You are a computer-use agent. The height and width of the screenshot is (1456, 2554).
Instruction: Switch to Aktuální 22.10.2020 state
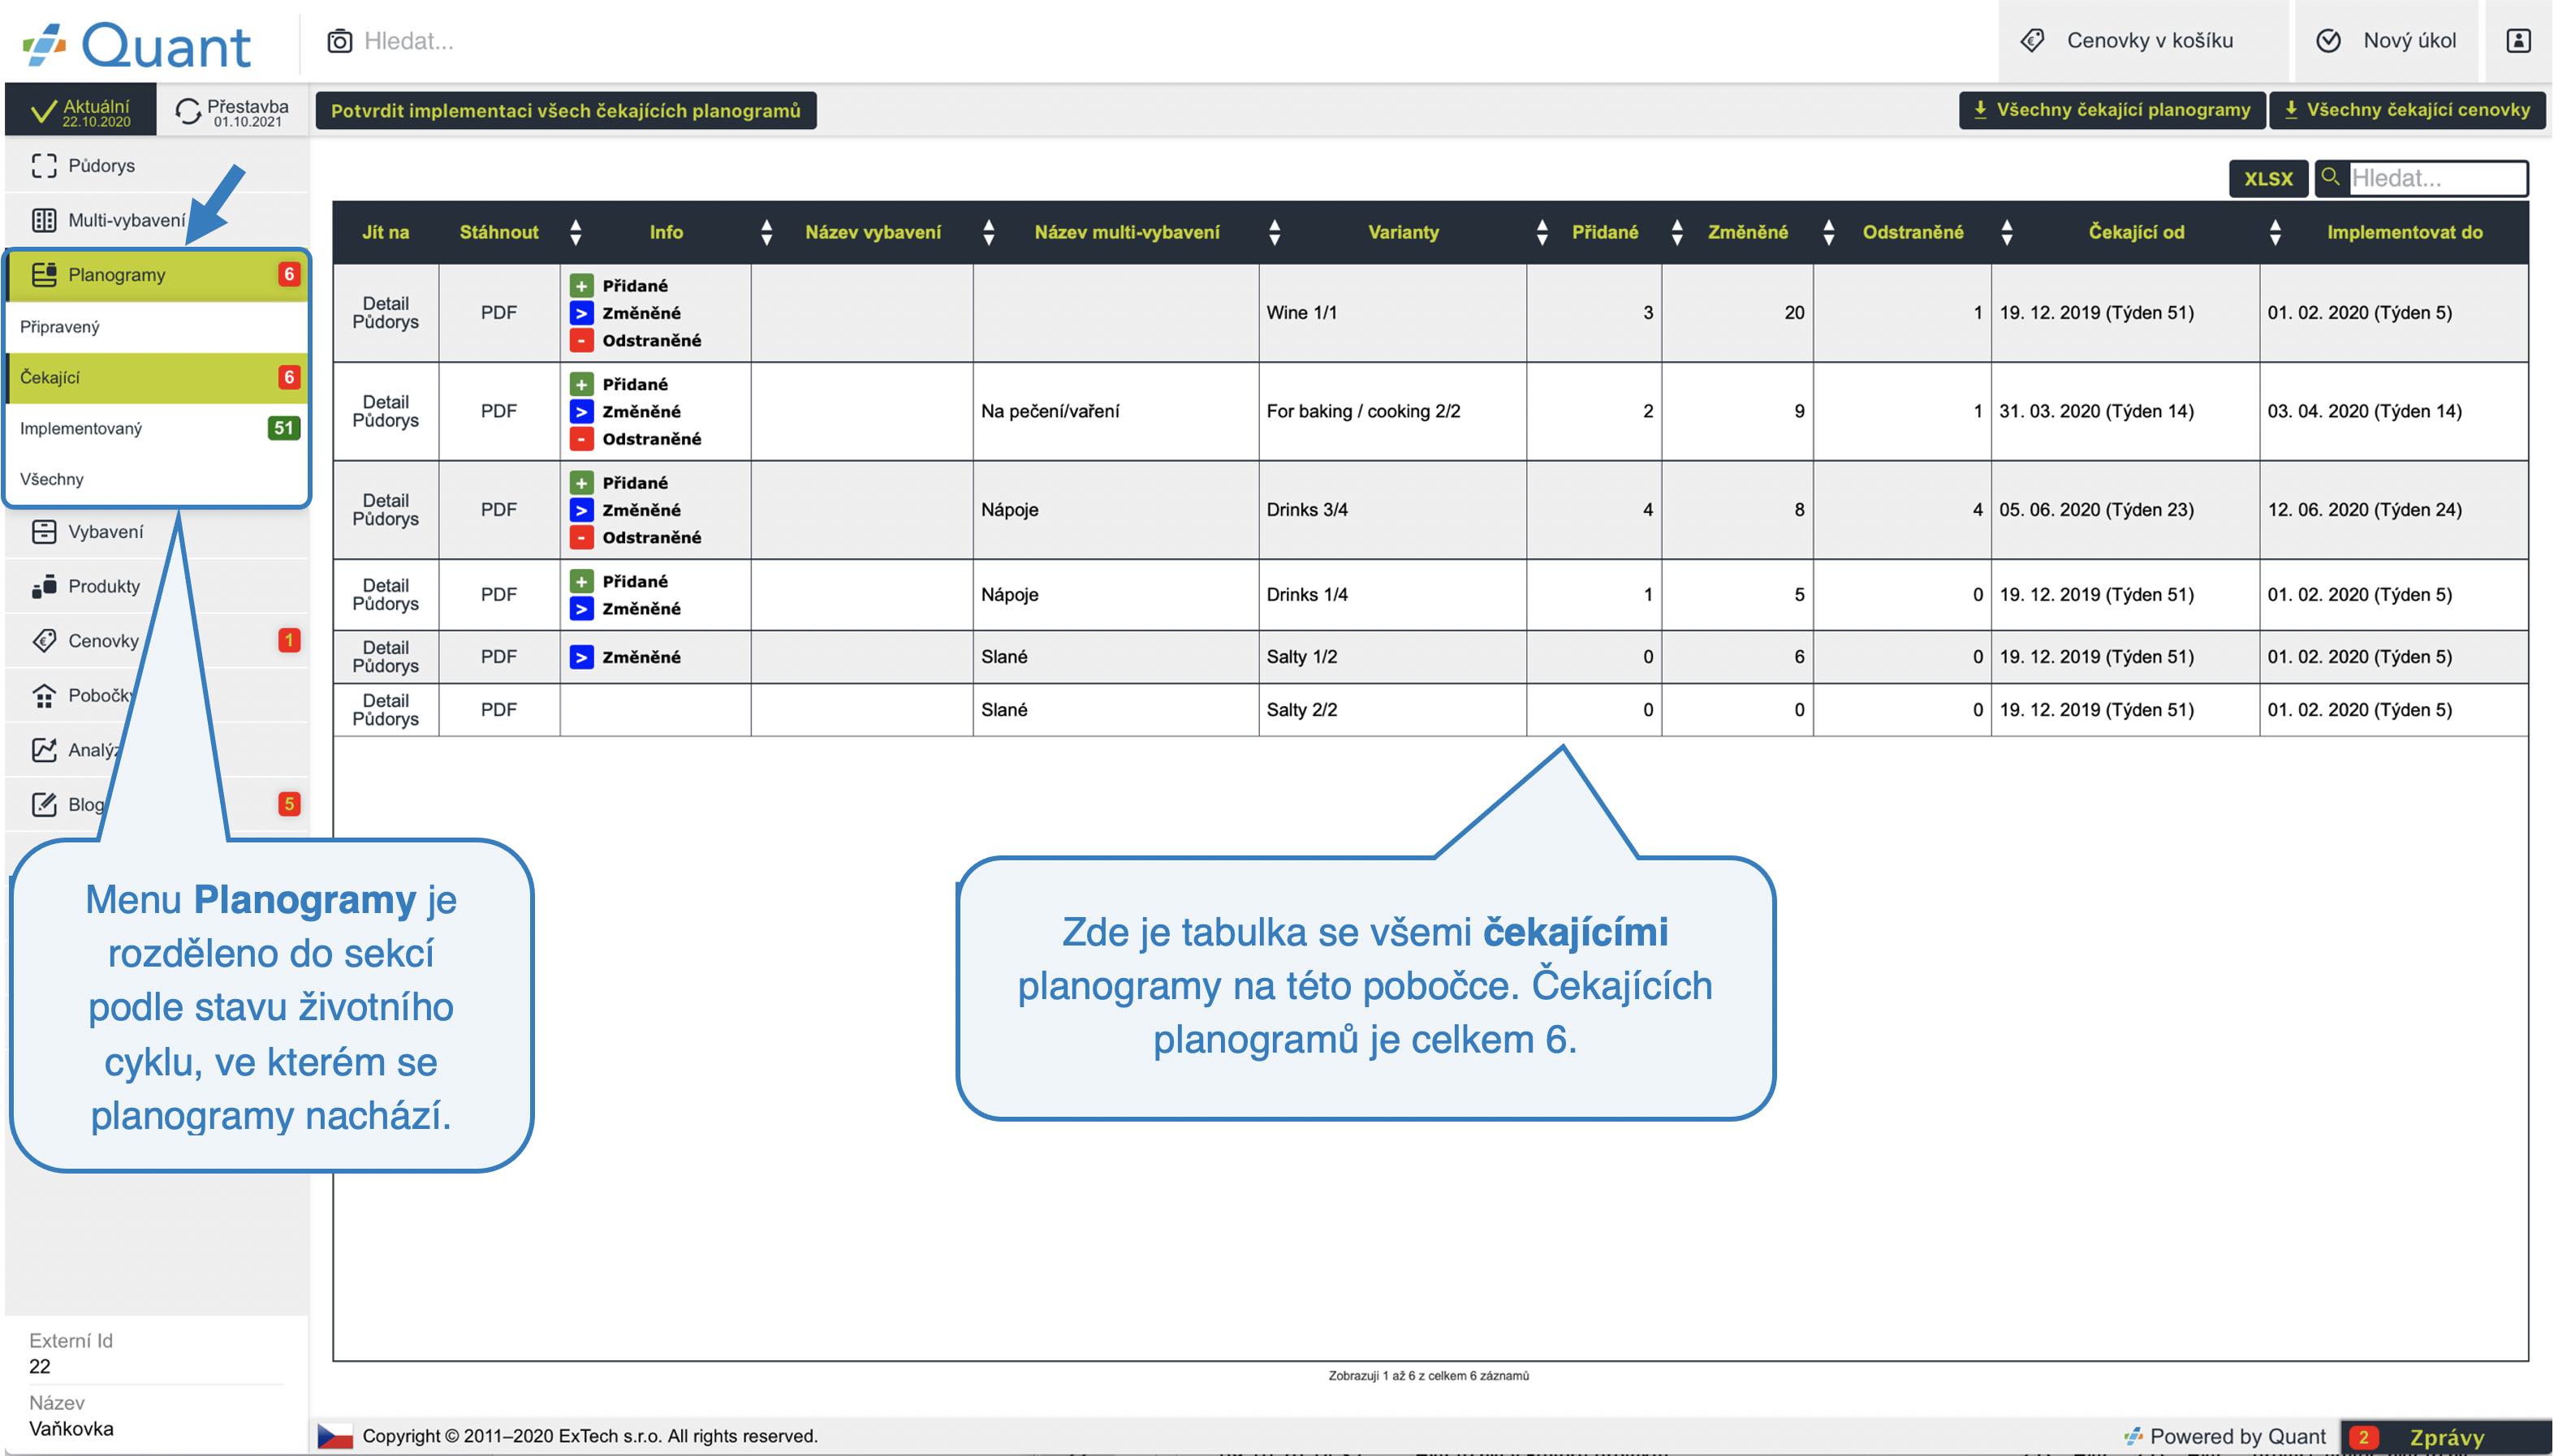(x=81, y=111)
